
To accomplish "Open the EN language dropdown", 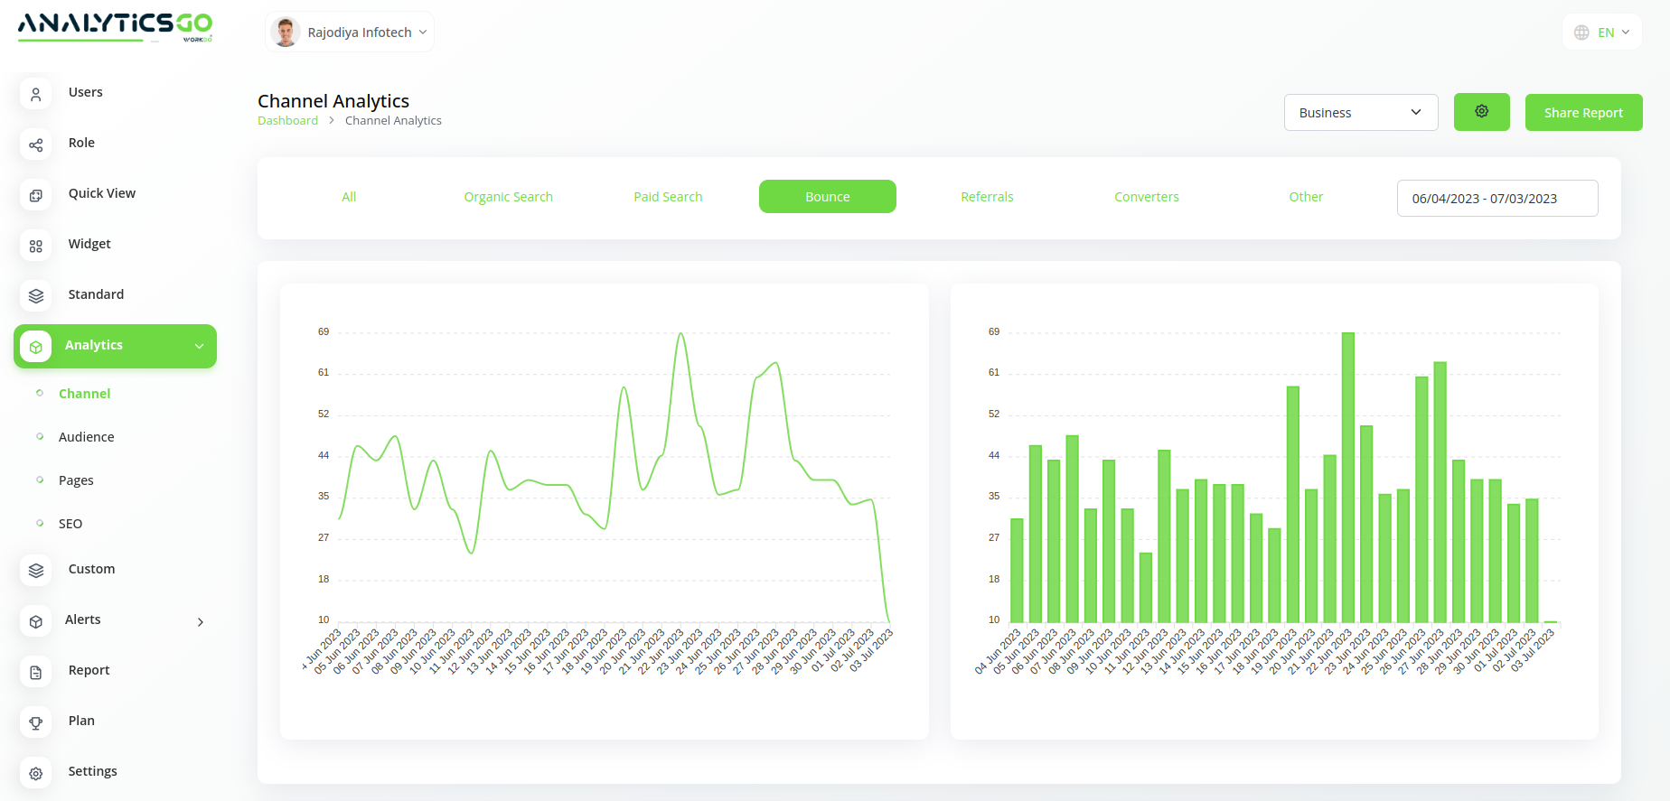I will (x=1602, y=33).
